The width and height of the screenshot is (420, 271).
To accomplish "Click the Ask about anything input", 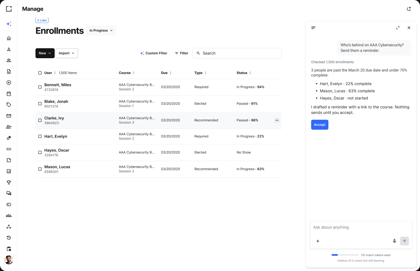I will [x=361, y=227].
